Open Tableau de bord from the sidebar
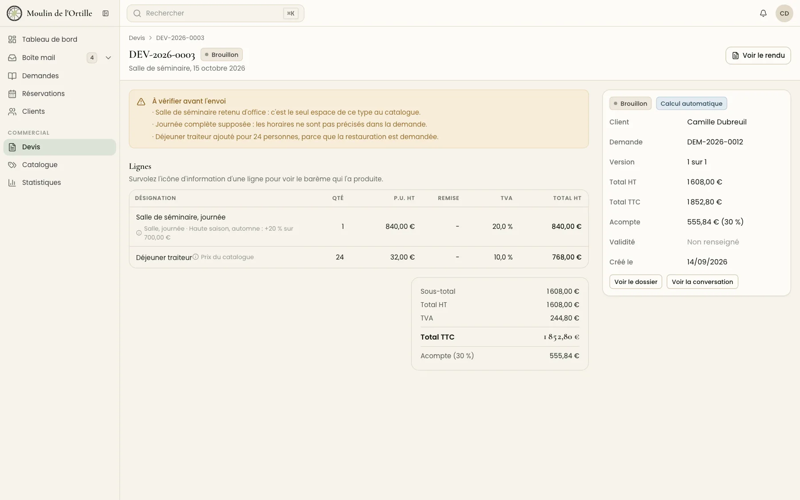This screenshot has width=800, height=500. coord(60,40)
